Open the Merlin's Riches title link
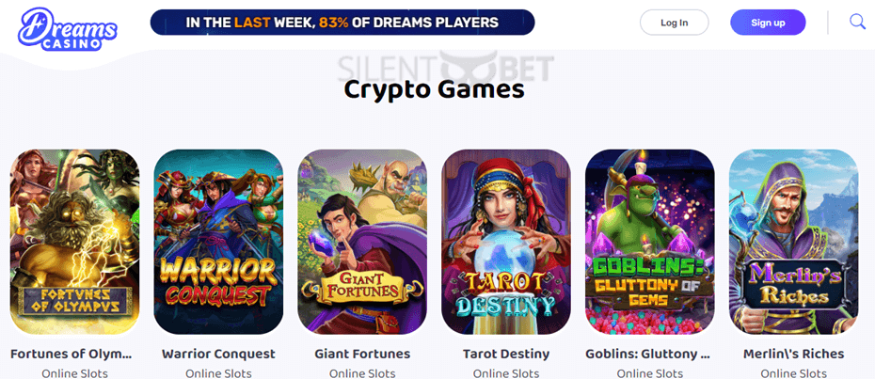Viewport: 875px width, 379px height. (793, 354)
